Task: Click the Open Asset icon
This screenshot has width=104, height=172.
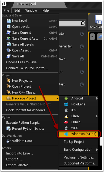Action: tap(9, 50)
